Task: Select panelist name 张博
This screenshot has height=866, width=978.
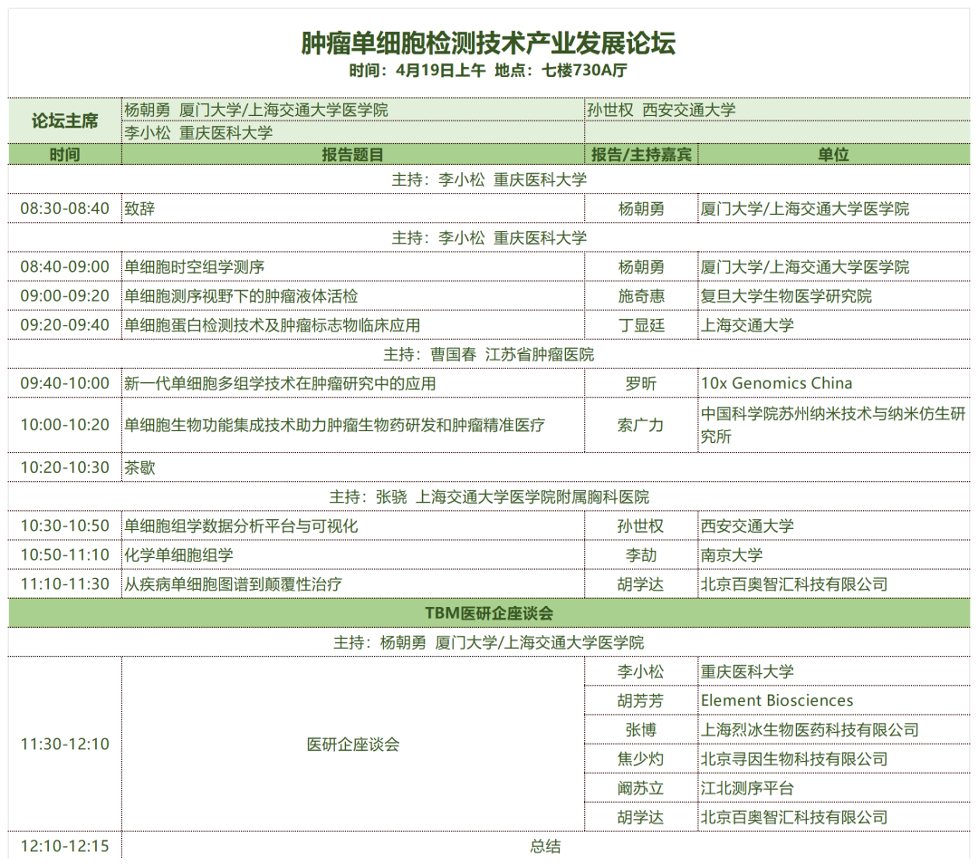Action: pos(641,730)
